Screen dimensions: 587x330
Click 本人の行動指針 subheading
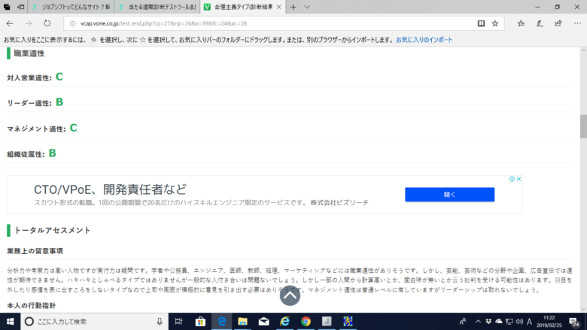31,305
